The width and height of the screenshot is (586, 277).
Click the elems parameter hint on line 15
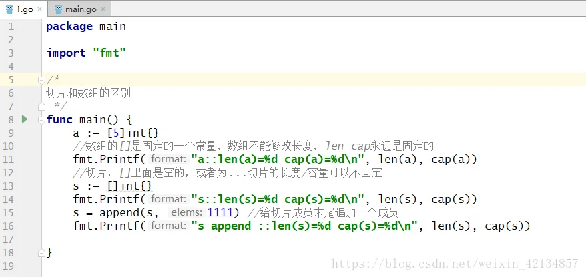186,213
